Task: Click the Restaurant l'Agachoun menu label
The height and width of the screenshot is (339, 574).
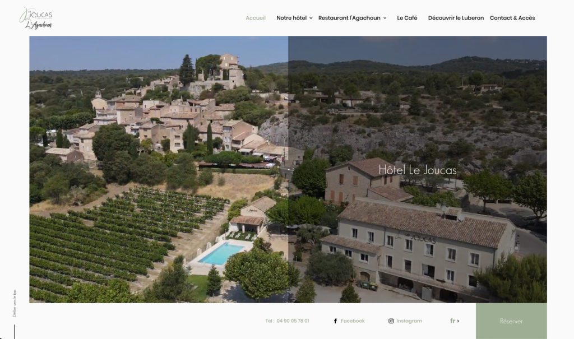Action: [x=349, y=18]
